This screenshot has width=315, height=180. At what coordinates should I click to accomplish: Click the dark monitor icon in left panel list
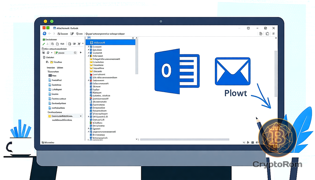click(50, 76)
